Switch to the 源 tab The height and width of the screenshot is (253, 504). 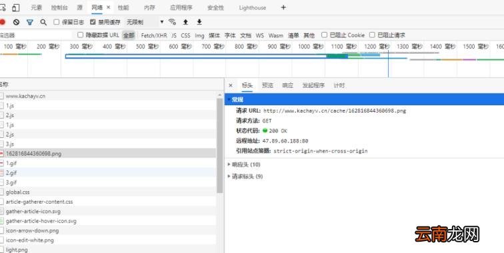coord(80,8)
